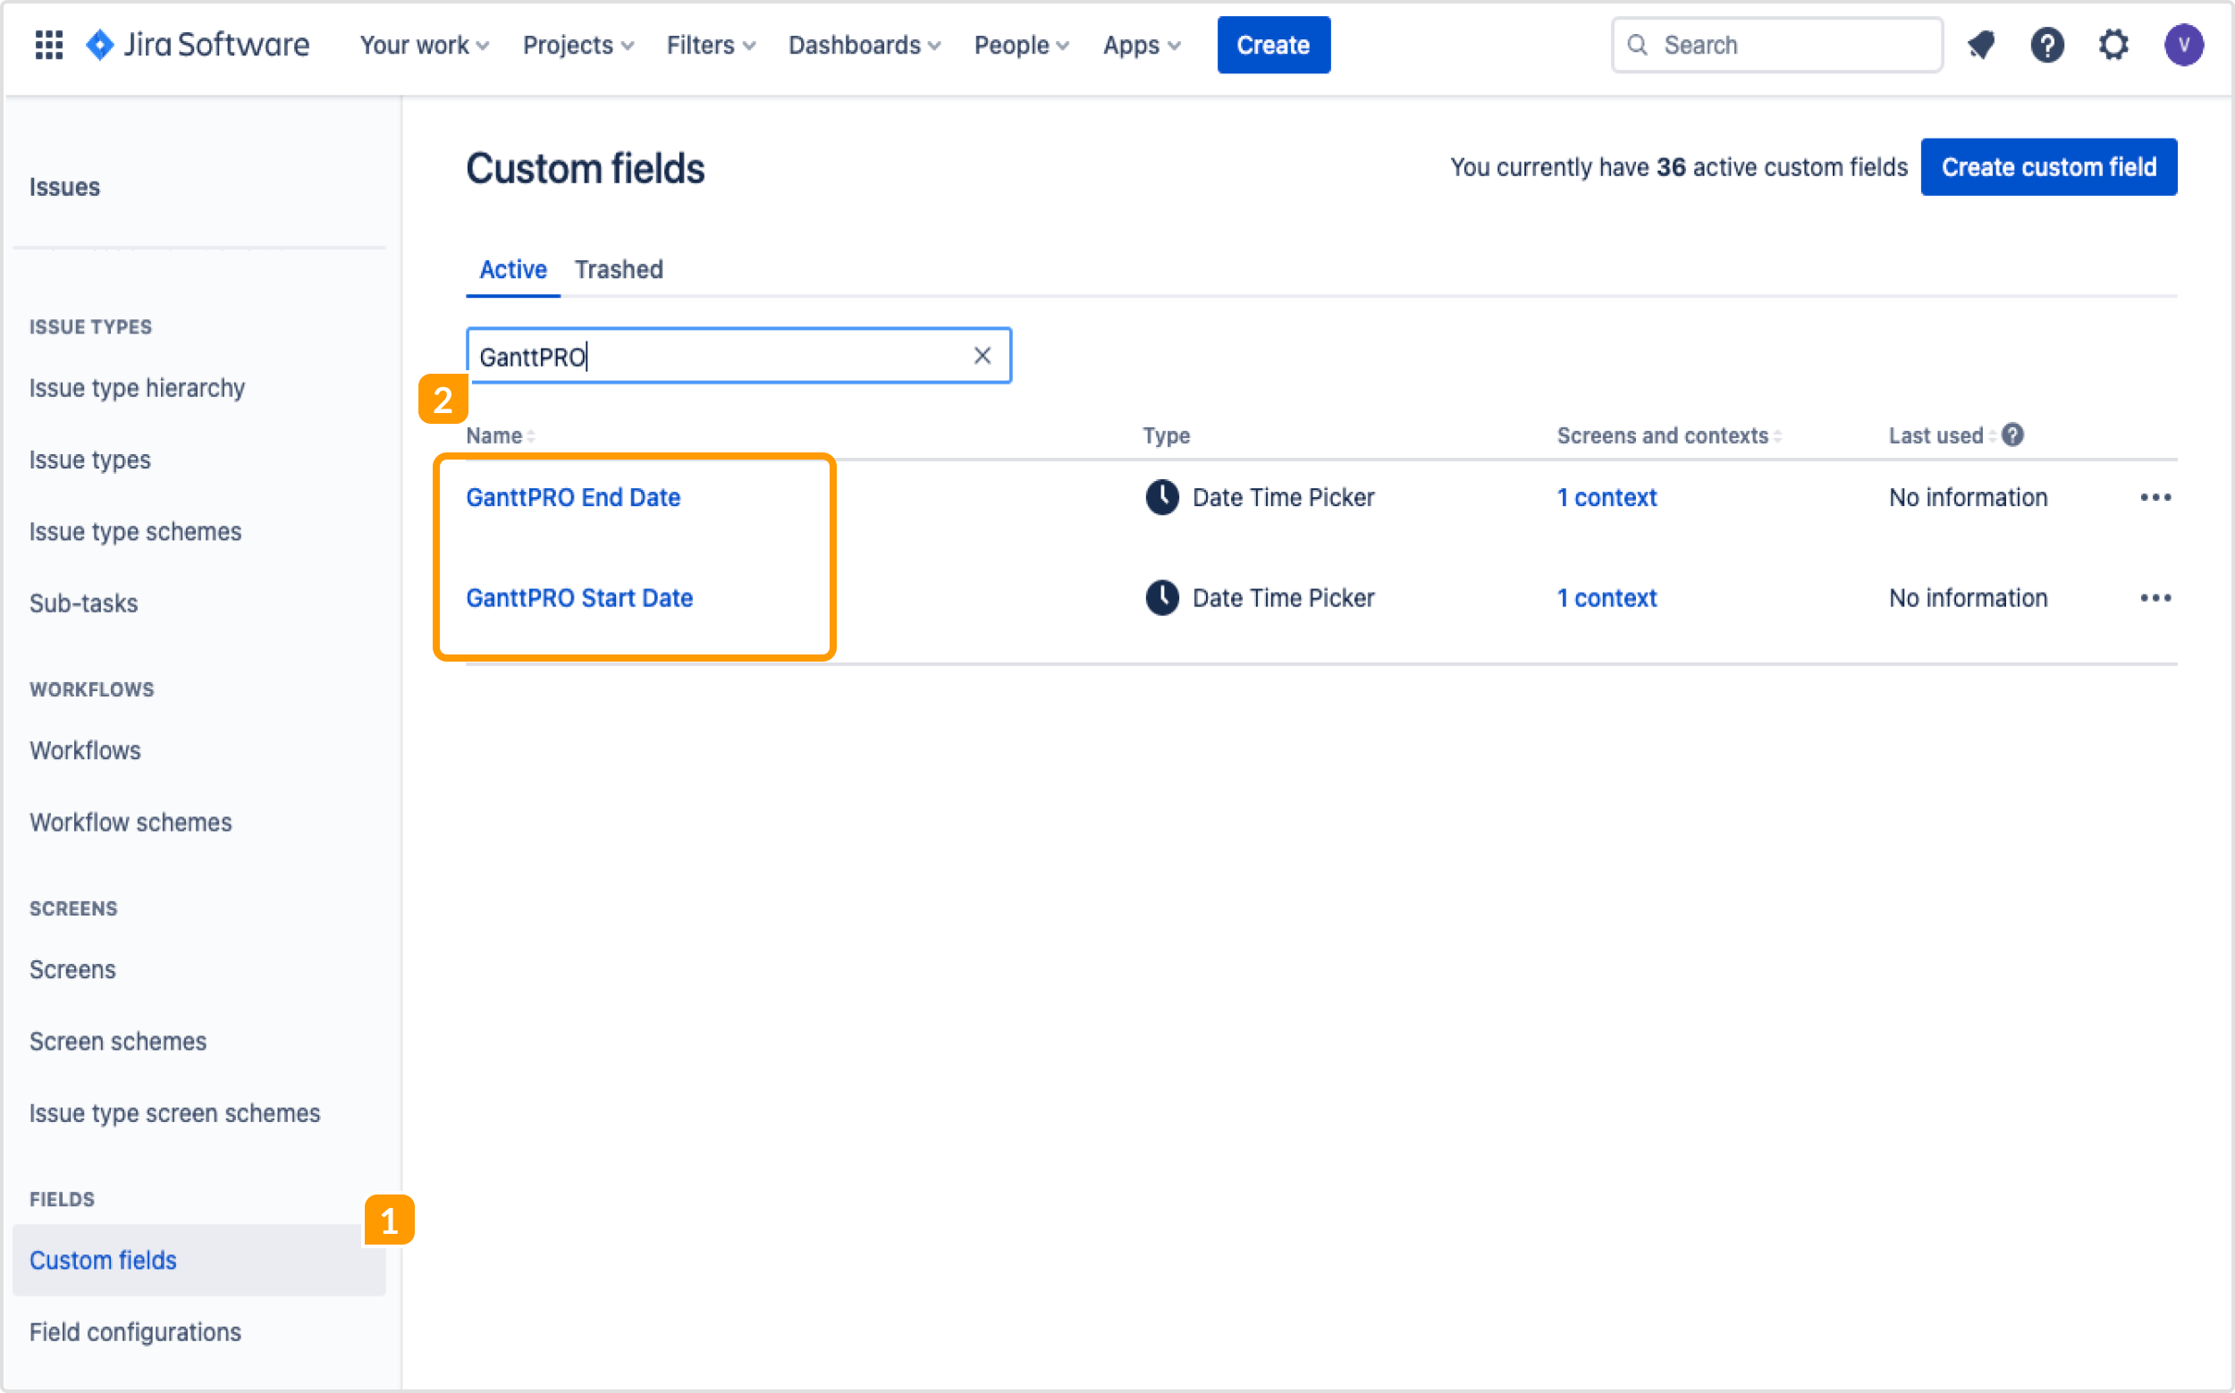Click the blue Create button
The height and width of the screenshot is (1393, 2235).
coord(1273,44)
